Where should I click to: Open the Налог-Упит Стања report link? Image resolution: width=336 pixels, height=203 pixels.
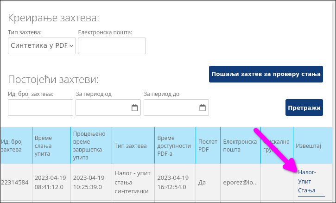tap(307, 181)
